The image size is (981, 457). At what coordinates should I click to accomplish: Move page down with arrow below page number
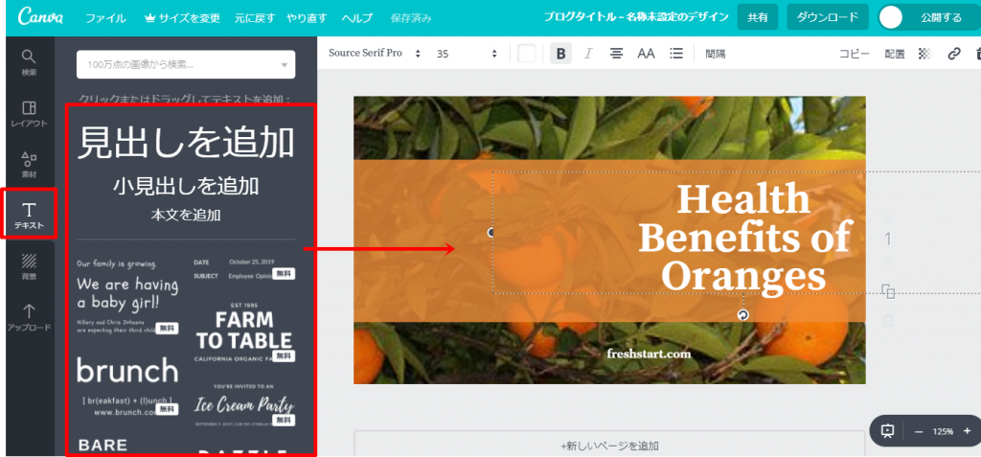point(888,261)
